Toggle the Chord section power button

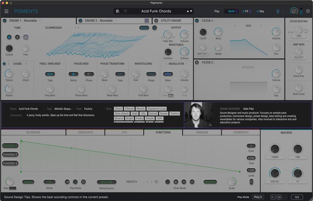click(x=4, y=64)
